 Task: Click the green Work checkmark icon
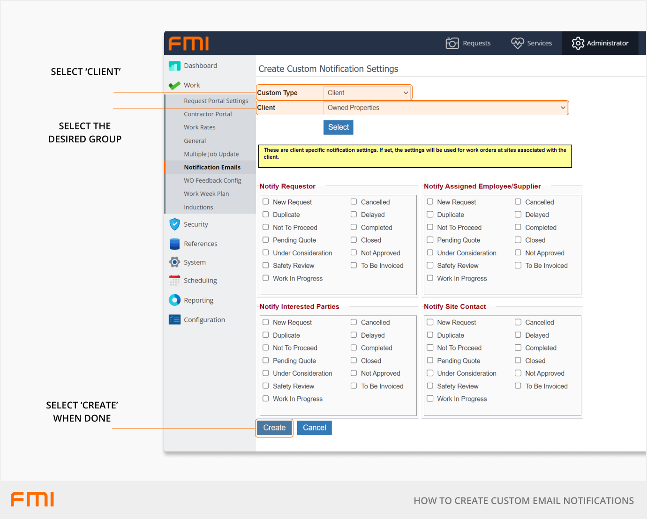174,86
